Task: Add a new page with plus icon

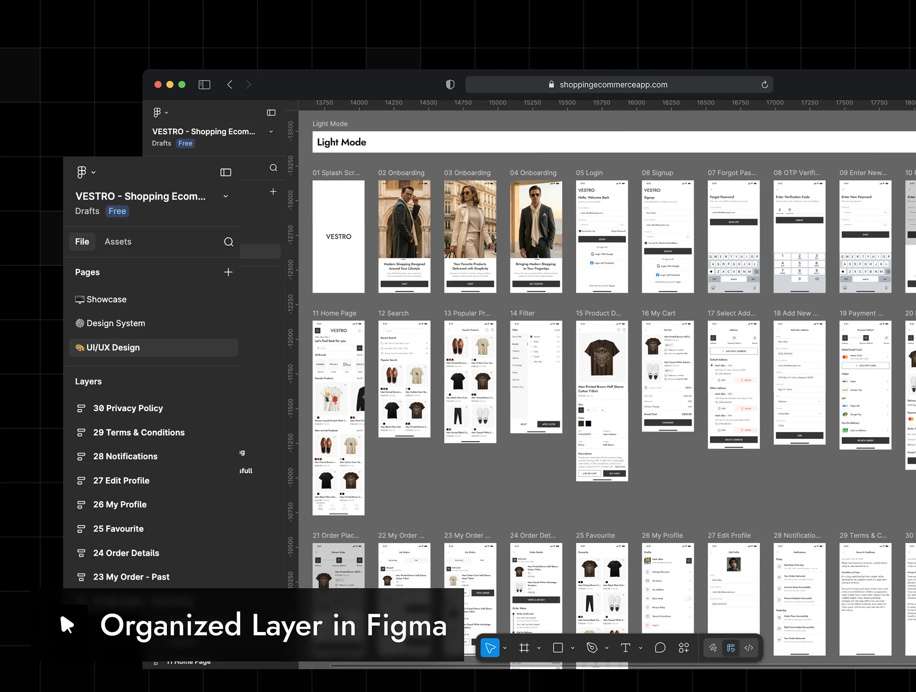Action: coord(228,272)
